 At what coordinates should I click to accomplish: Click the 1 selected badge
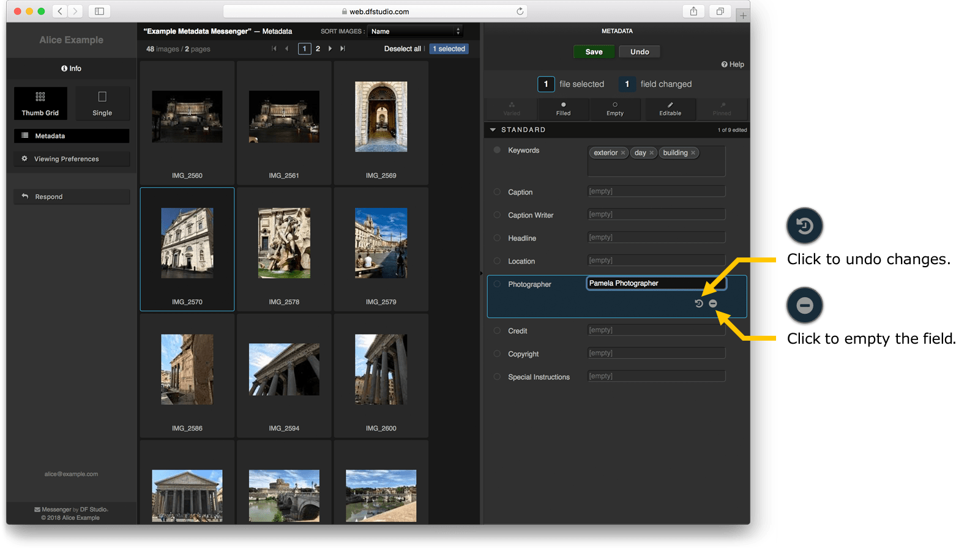click(x=449, y=49)
